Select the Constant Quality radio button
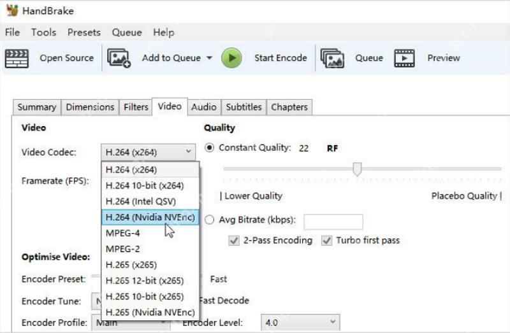The image size is (510, 333). pos(210,148)
